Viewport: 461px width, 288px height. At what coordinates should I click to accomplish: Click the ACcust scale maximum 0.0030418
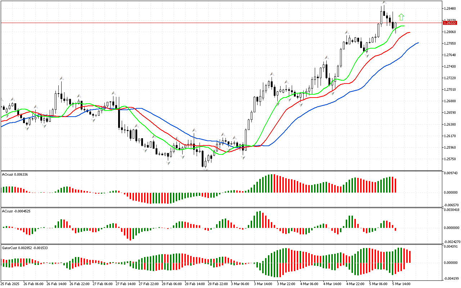[x=451, y=210]
